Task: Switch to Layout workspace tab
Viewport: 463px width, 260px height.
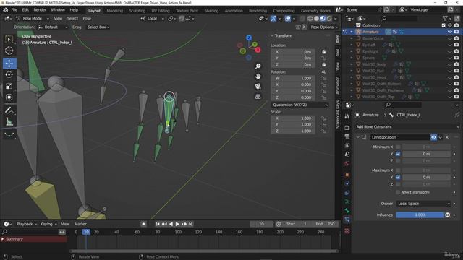Action: click(94, 11)
